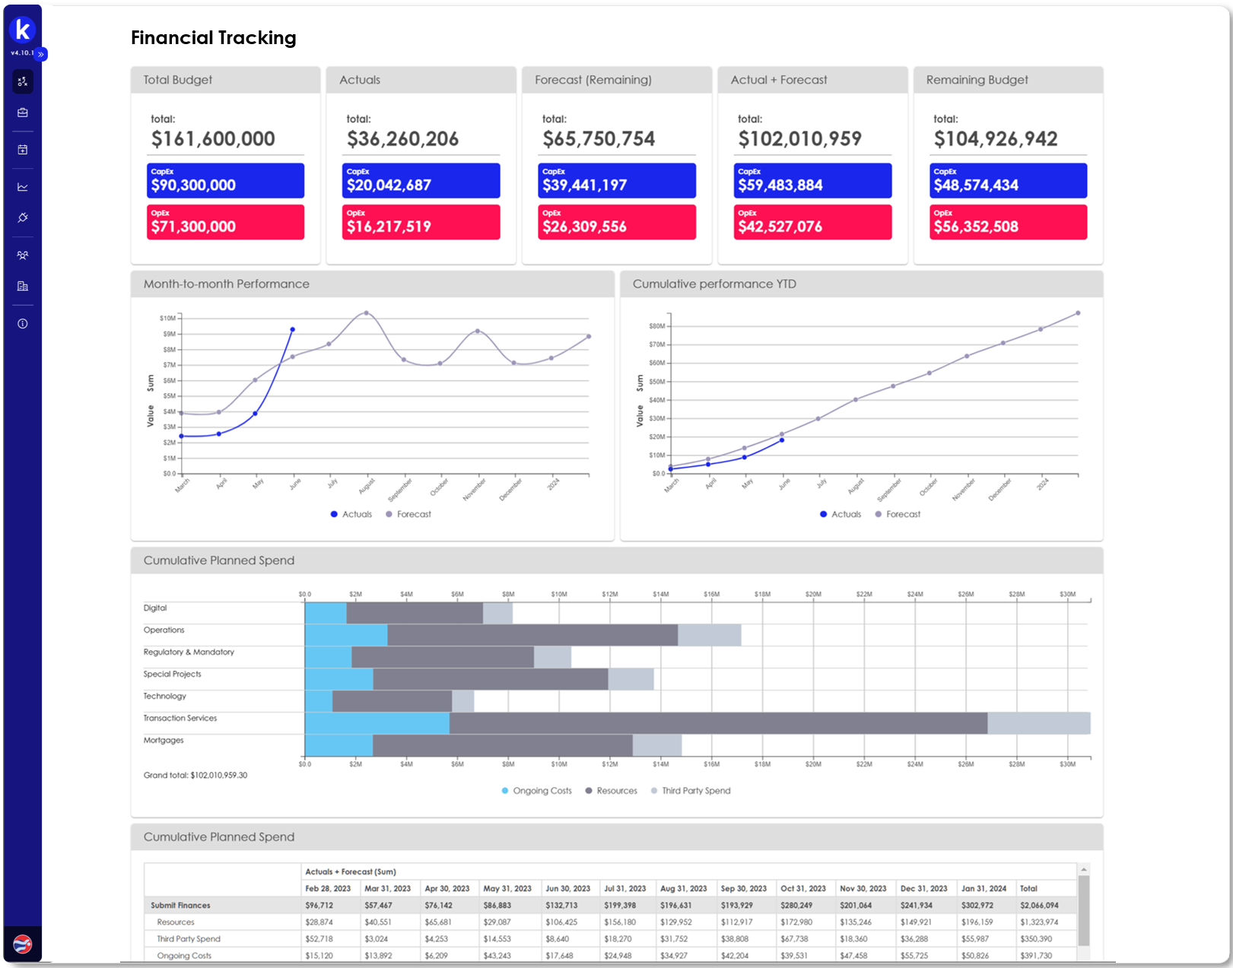Toggle Forecast series in Month-to-month Performance legend

tap(408, 514)
